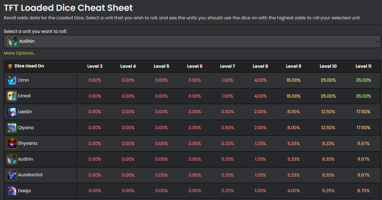This screenshot has width=382, height=200.
Task: Click AoShin portrait in unit selector
Action: click(x=13, y=41)
